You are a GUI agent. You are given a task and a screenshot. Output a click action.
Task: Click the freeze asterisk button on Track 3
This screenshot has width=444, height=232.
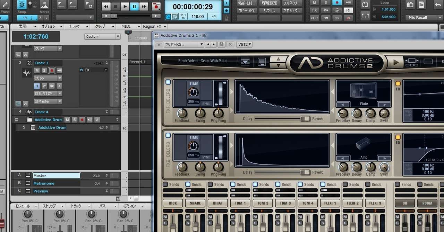pos(52,86)
